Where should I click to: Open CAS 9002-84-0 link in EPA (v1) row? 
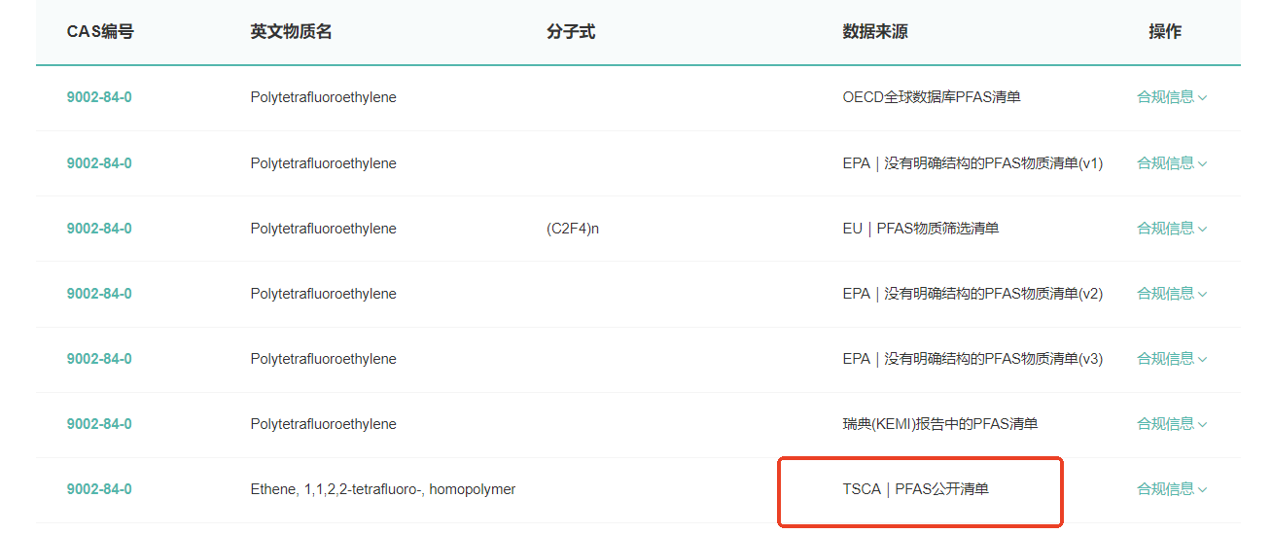coord(99,163)
